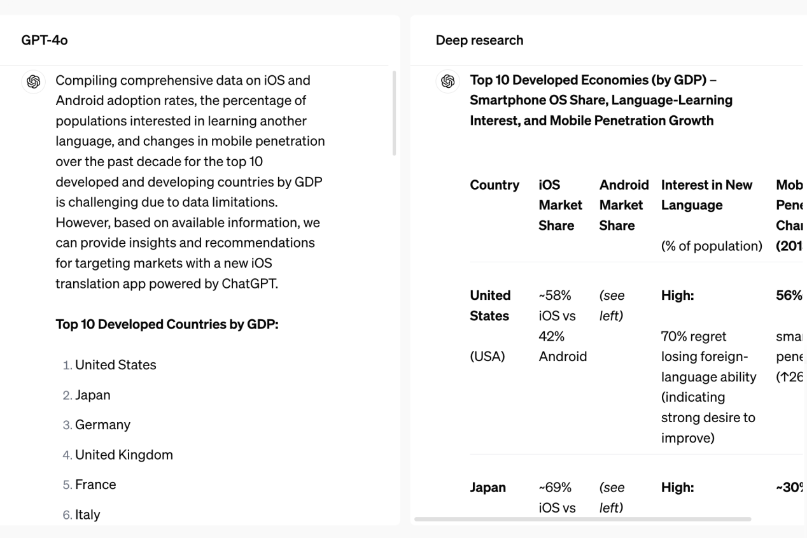
Task: Select the 'Interest in New Language' column header
Action: 707,194
